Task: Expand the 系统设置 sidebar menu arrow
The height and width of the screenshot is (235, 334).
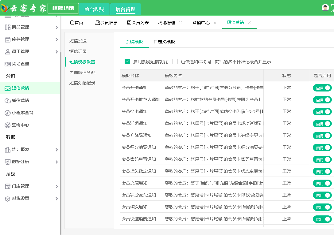Action: click(56, 199)
